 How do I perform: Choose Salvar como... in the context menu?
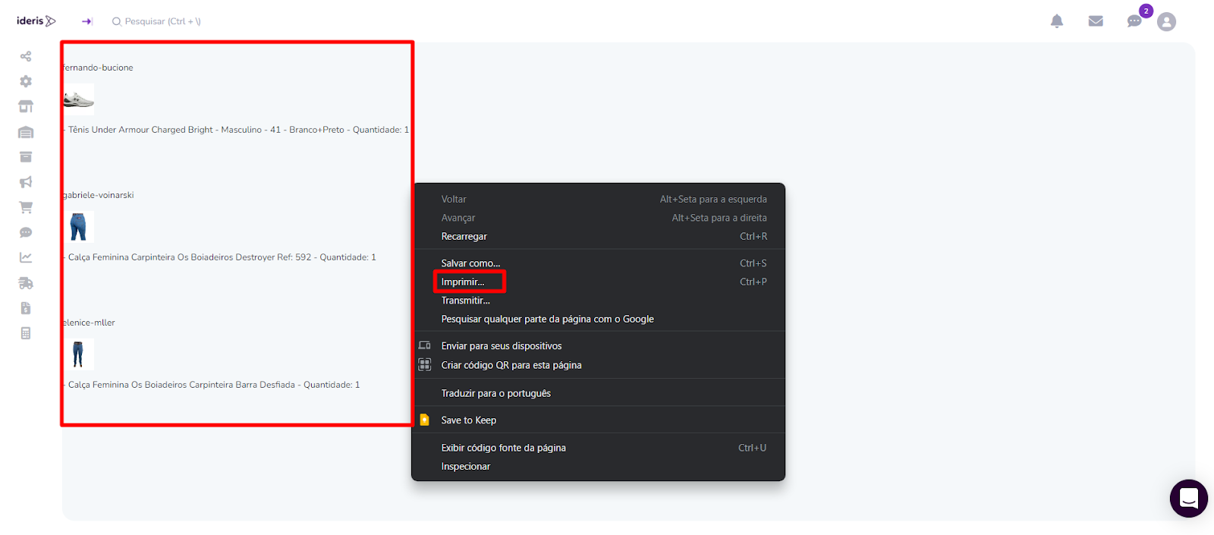(598, 263)
